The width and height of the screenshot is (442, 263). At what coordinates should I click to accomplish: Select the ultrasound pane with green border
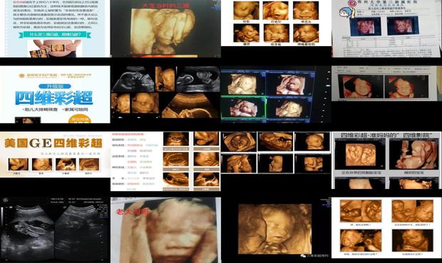point(244,107)
